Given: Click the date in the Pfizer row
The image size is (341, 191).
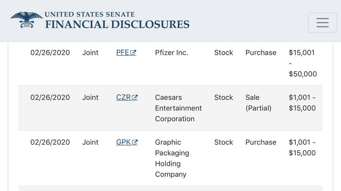Looking at the screenshot, I should point(50,53).
